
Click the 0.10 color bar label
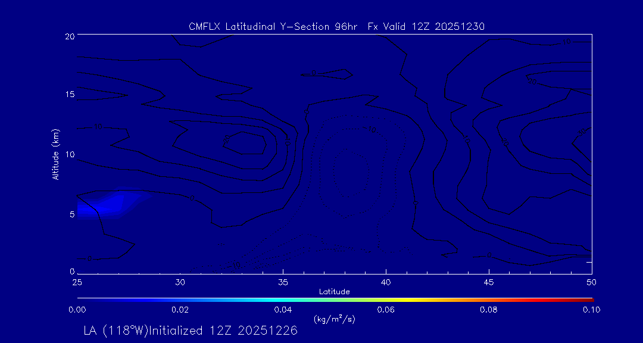(591, 309)
